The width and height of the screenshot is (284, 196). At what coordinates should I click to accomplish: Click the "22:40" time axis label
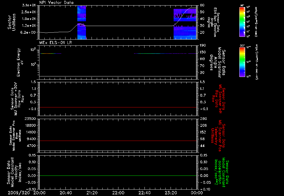pos(144,193)
